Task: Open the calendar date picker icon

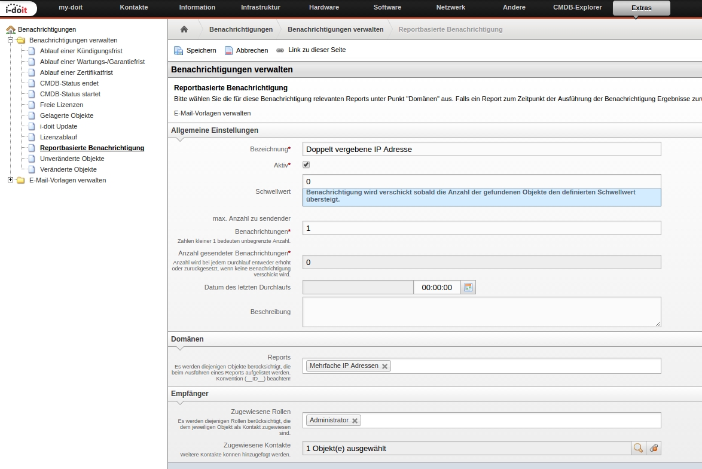Action: click(468, 287)
